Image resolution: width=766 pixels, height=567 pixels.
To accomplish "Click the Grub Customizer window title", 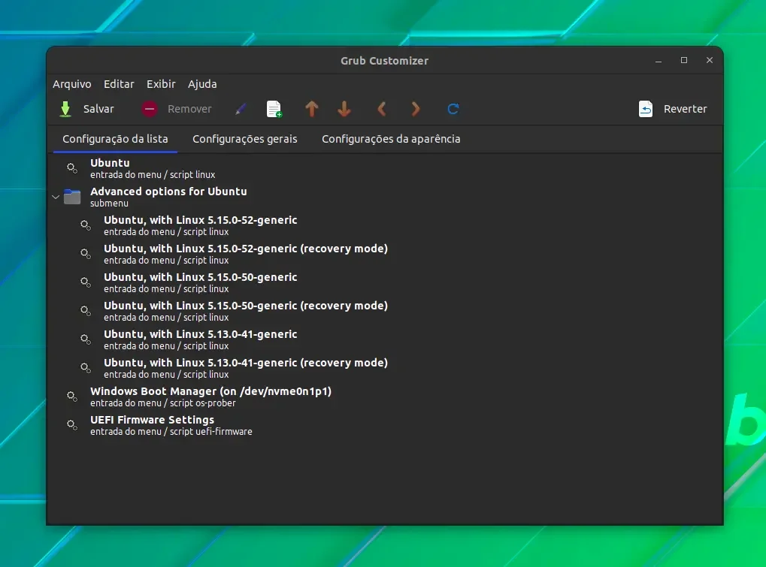I will (384, 61).
